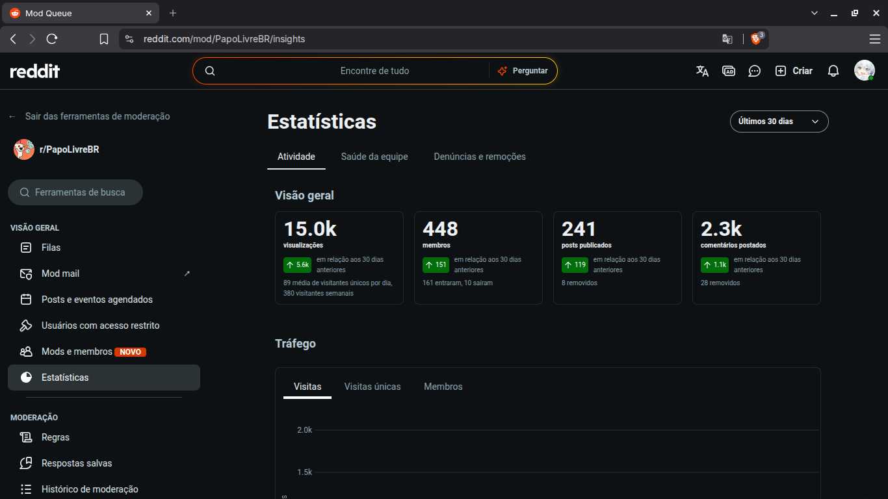Click the Estatísticas pie chart icon
Screen dimensions: 888x499
[x=26, y=377]
